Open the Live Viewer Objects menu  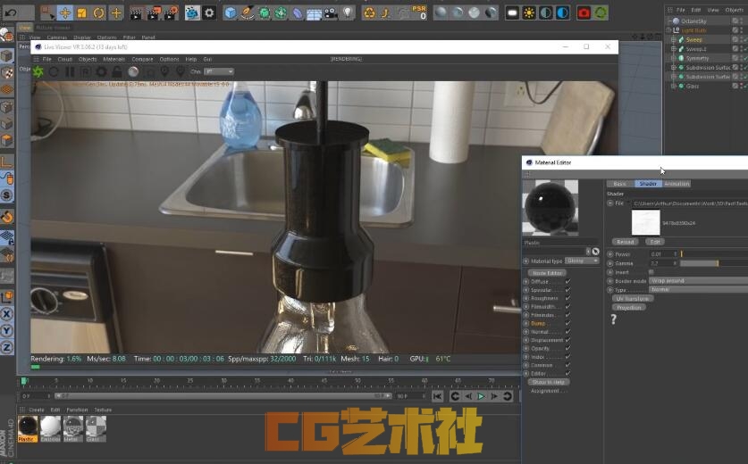[88, 59]
